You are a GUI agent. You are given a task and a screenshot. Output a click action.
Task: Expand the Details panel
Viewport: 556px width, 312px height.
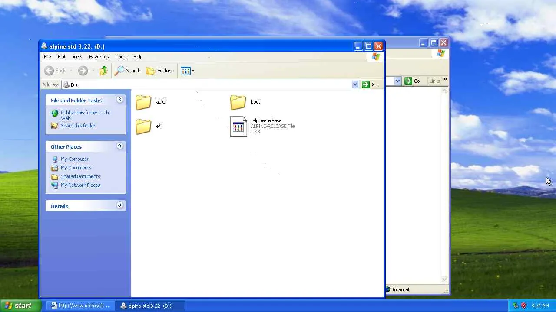coord(119,206)
